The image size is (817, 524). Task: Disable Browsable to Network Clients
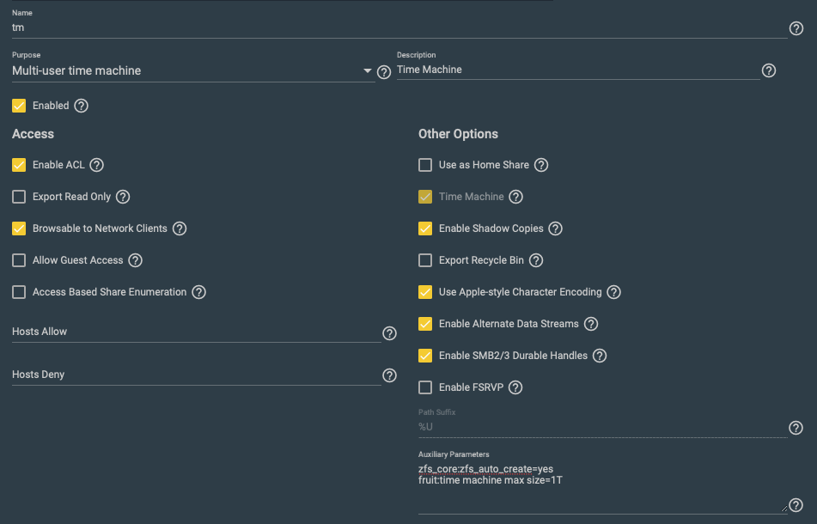click(x=19, y=228)
